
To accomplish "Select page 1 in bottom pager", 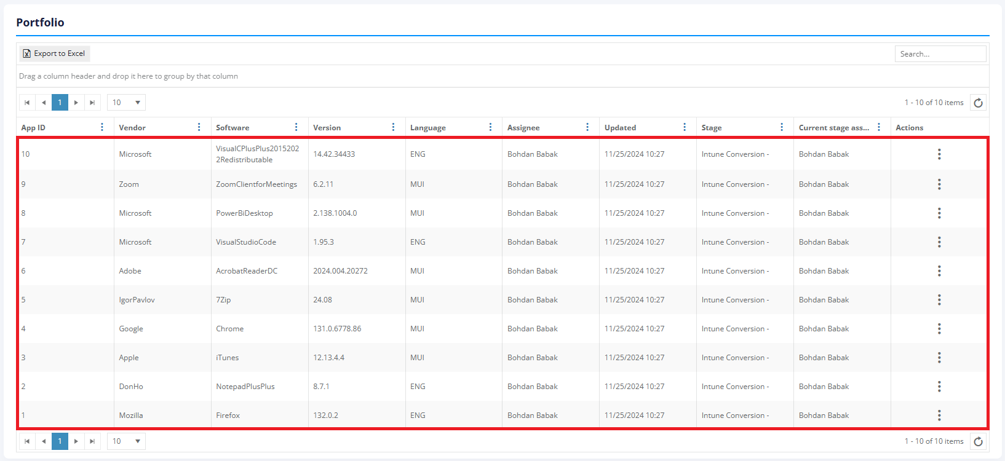I will (x=60, y=441).
